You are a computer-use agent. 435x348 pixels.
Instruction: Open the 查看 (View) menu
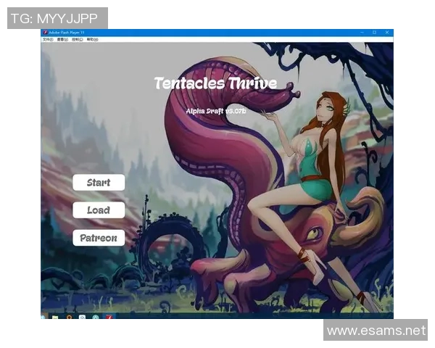click(63, 39)
